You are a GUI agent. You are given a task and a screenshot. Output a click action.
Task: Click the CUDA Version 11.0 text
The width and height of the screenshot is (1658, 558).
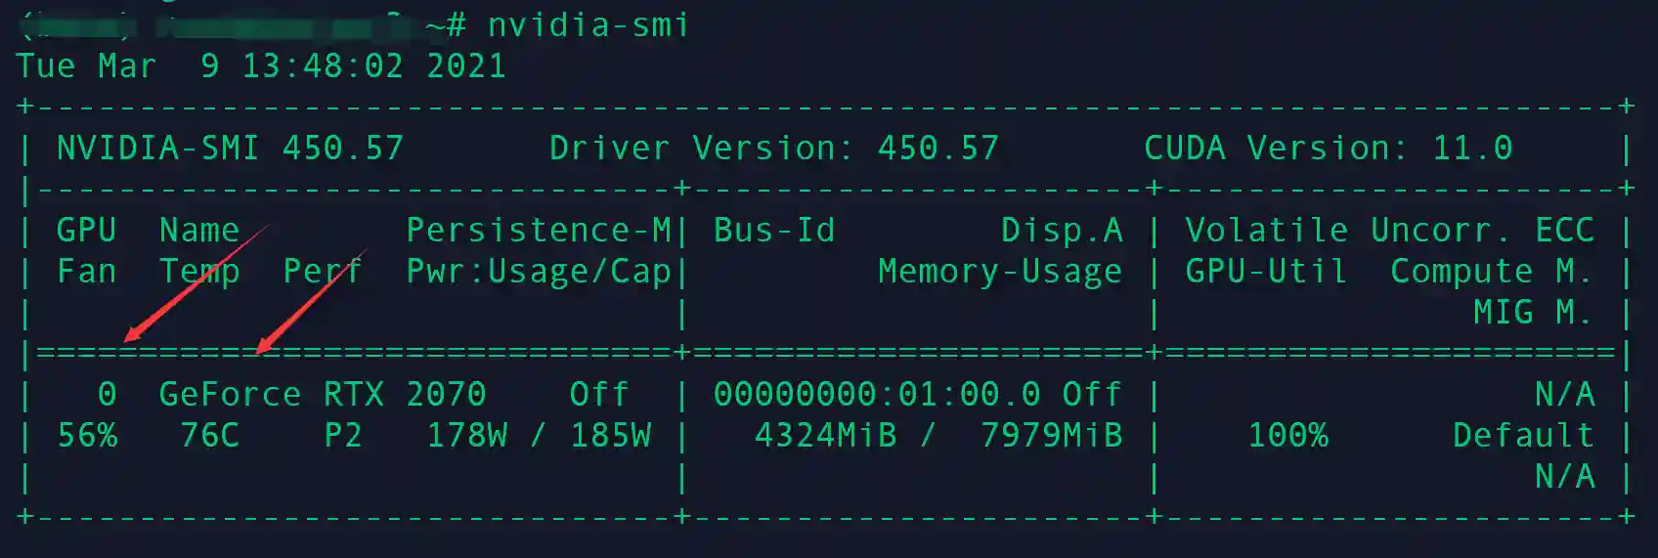click(x=1328, y=149)
